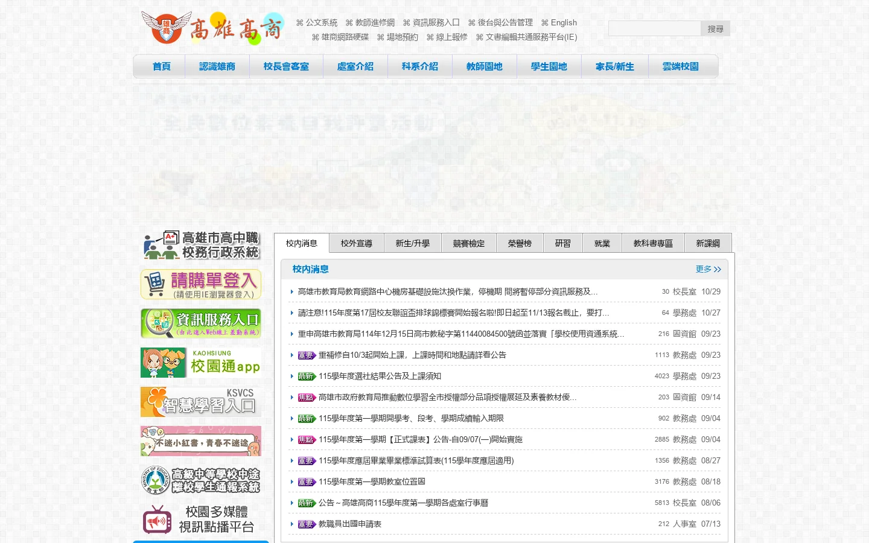Open 家長/新生 navigation menu
The height and width of the screenshot is (543, 869).
tap(615, 66)
